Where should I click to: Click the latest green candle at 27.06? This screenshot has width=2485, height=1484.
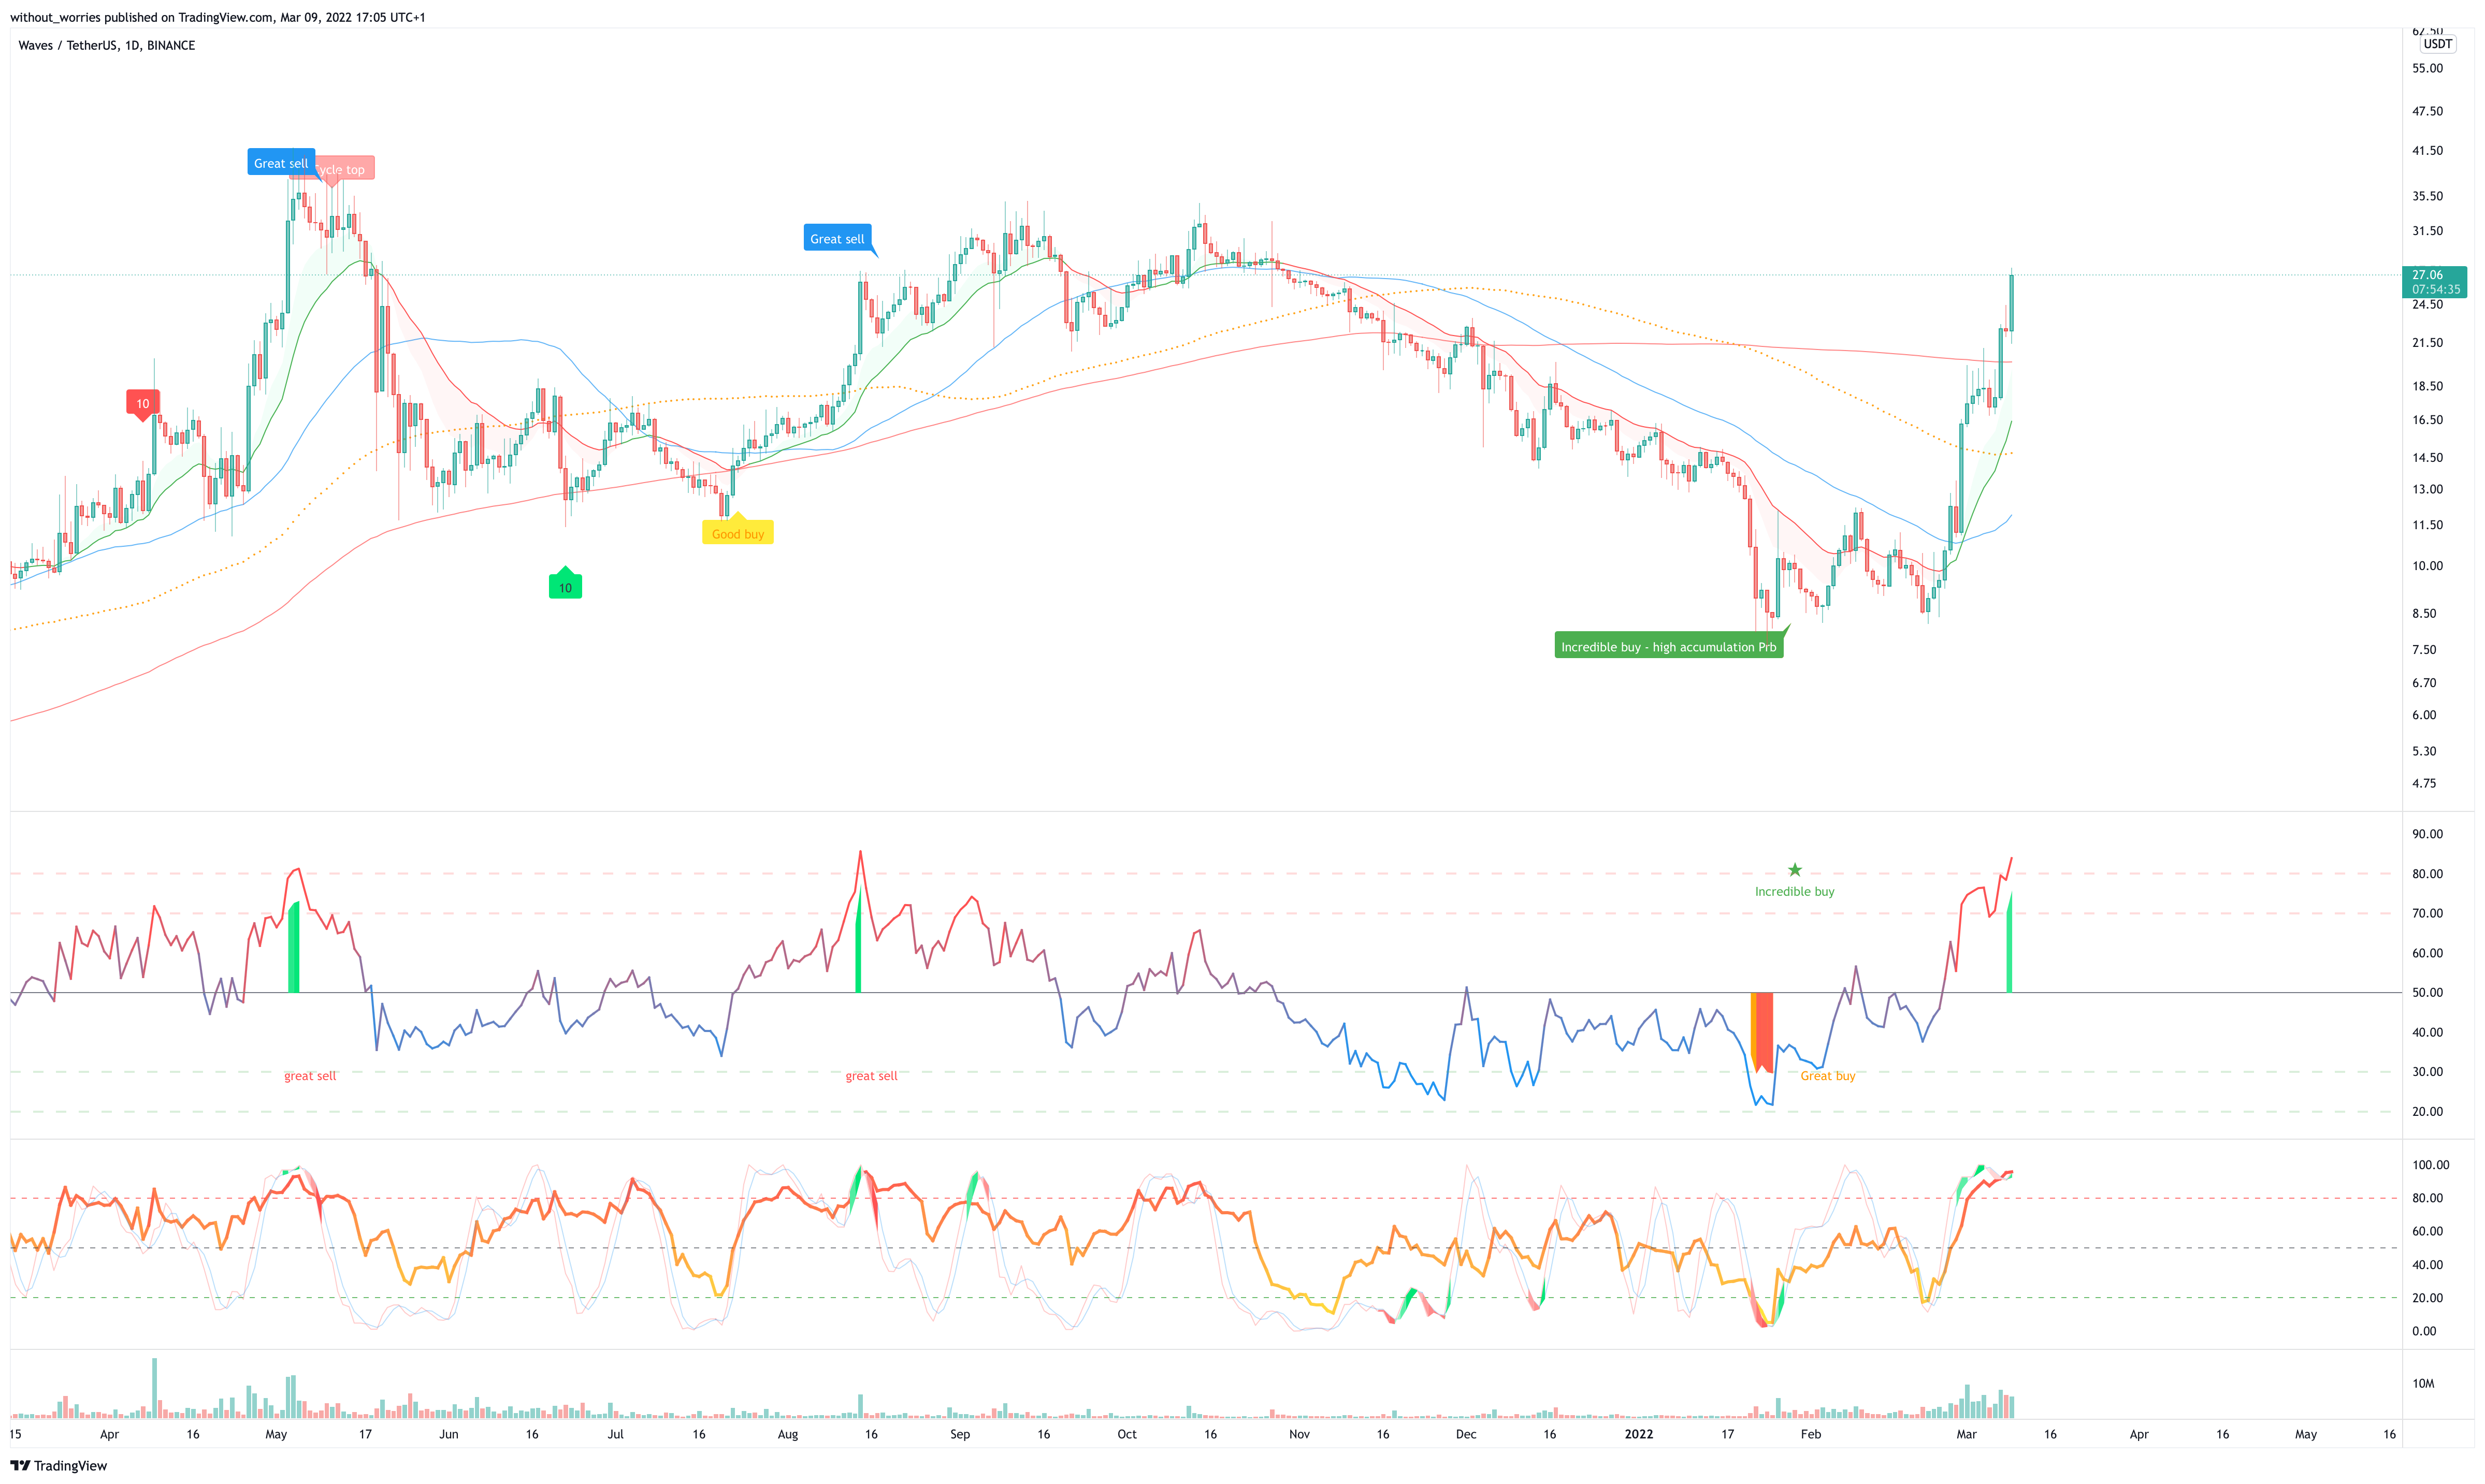(x=2011, y=303)
